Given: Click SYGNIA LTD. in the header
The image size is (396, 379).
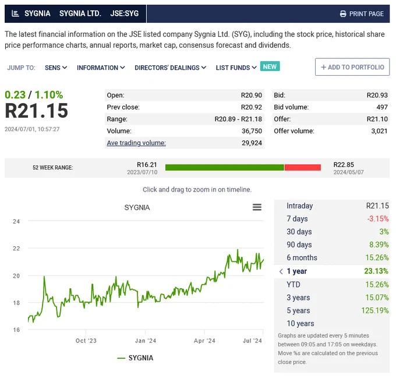Looking at the screenshot, I should tap(80, 13).
